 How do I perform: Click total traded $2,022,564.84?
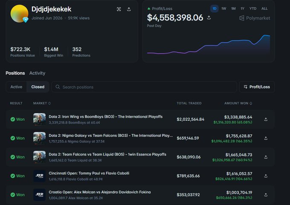coord(191,119)
